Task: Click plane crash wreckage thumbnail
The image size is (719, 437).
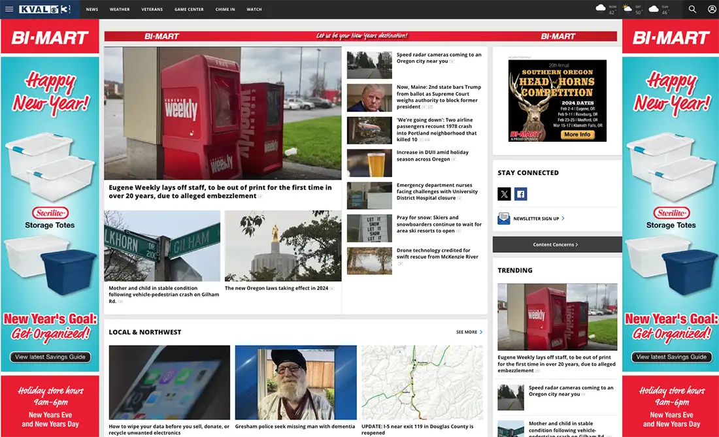Action: coord(369,131)
